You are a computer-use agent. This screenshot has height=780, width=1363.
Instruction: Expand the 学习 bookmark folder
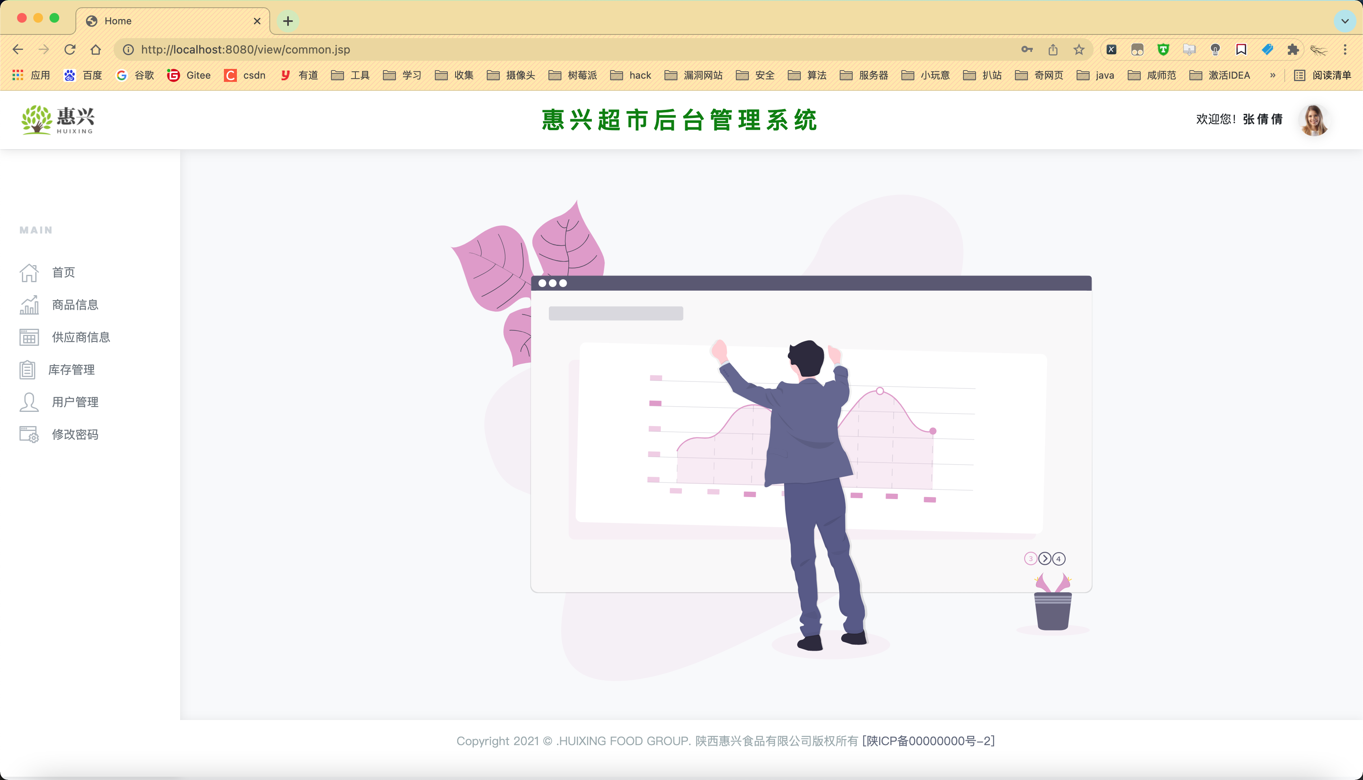click(x=402, y=75)
